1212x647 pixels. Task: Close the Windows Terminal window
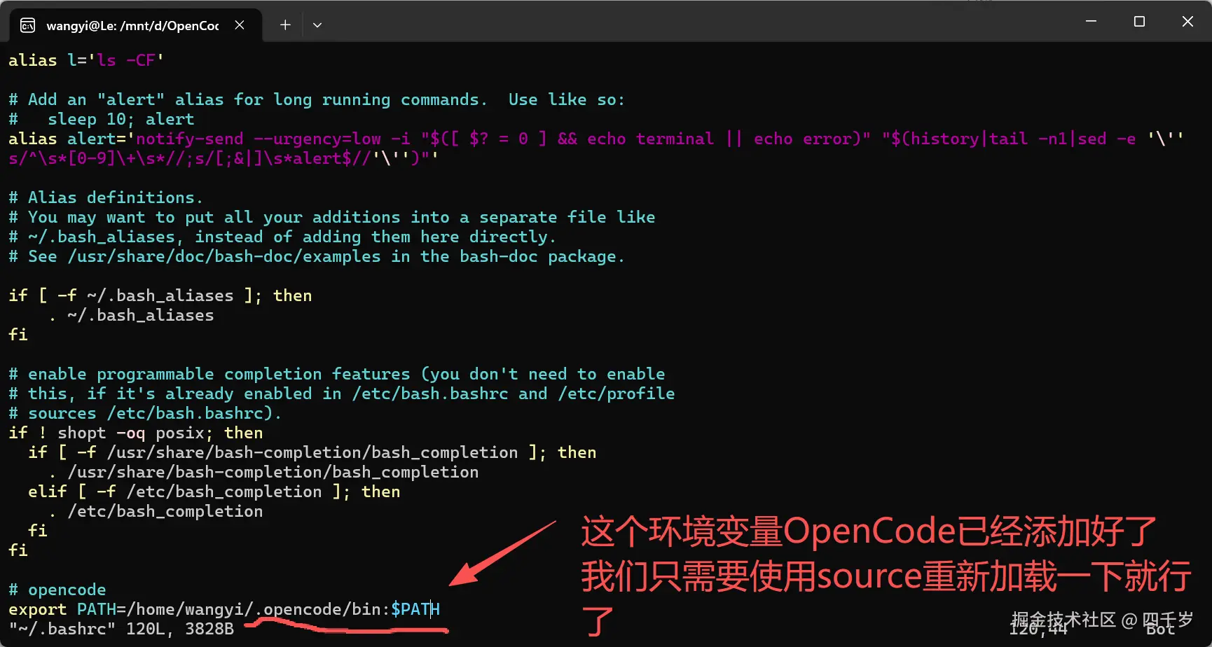1187,21
